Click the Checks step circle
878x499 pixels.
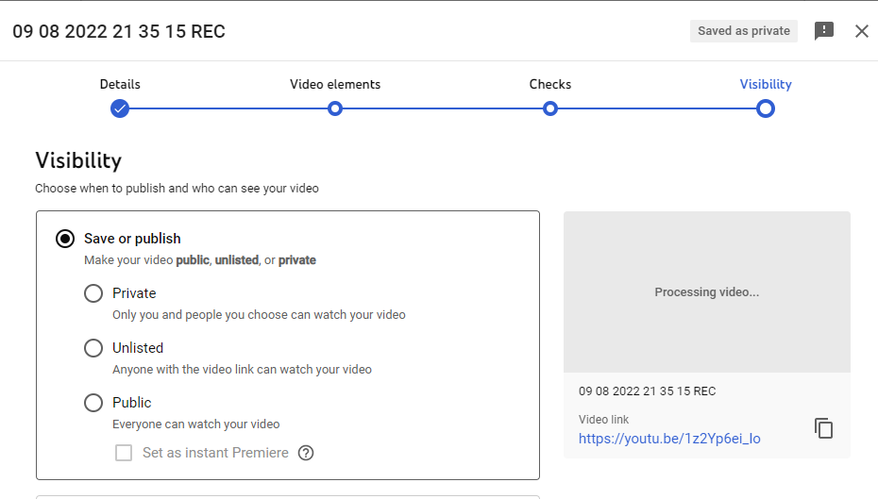[550, 108]
